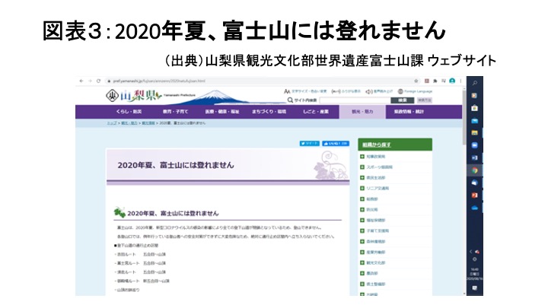Open the text size and color settings link
Viewport: 548px width, 308px height.
(305, 91)
